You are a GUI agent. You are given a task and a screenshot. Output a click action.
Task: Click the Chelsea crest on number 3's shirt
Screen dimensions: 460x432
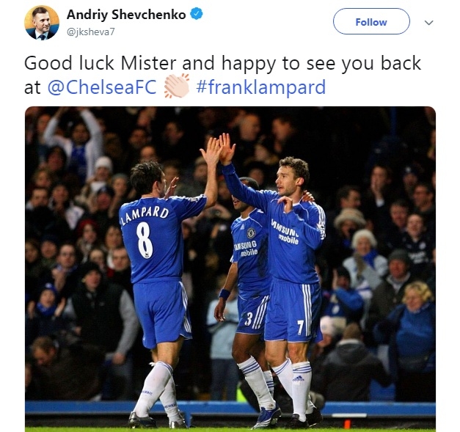pyautogui.click(x=251, y=233)
